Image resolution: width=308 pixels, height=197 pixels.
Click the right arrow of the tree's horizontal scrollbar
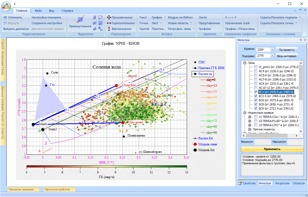[297, 135]
